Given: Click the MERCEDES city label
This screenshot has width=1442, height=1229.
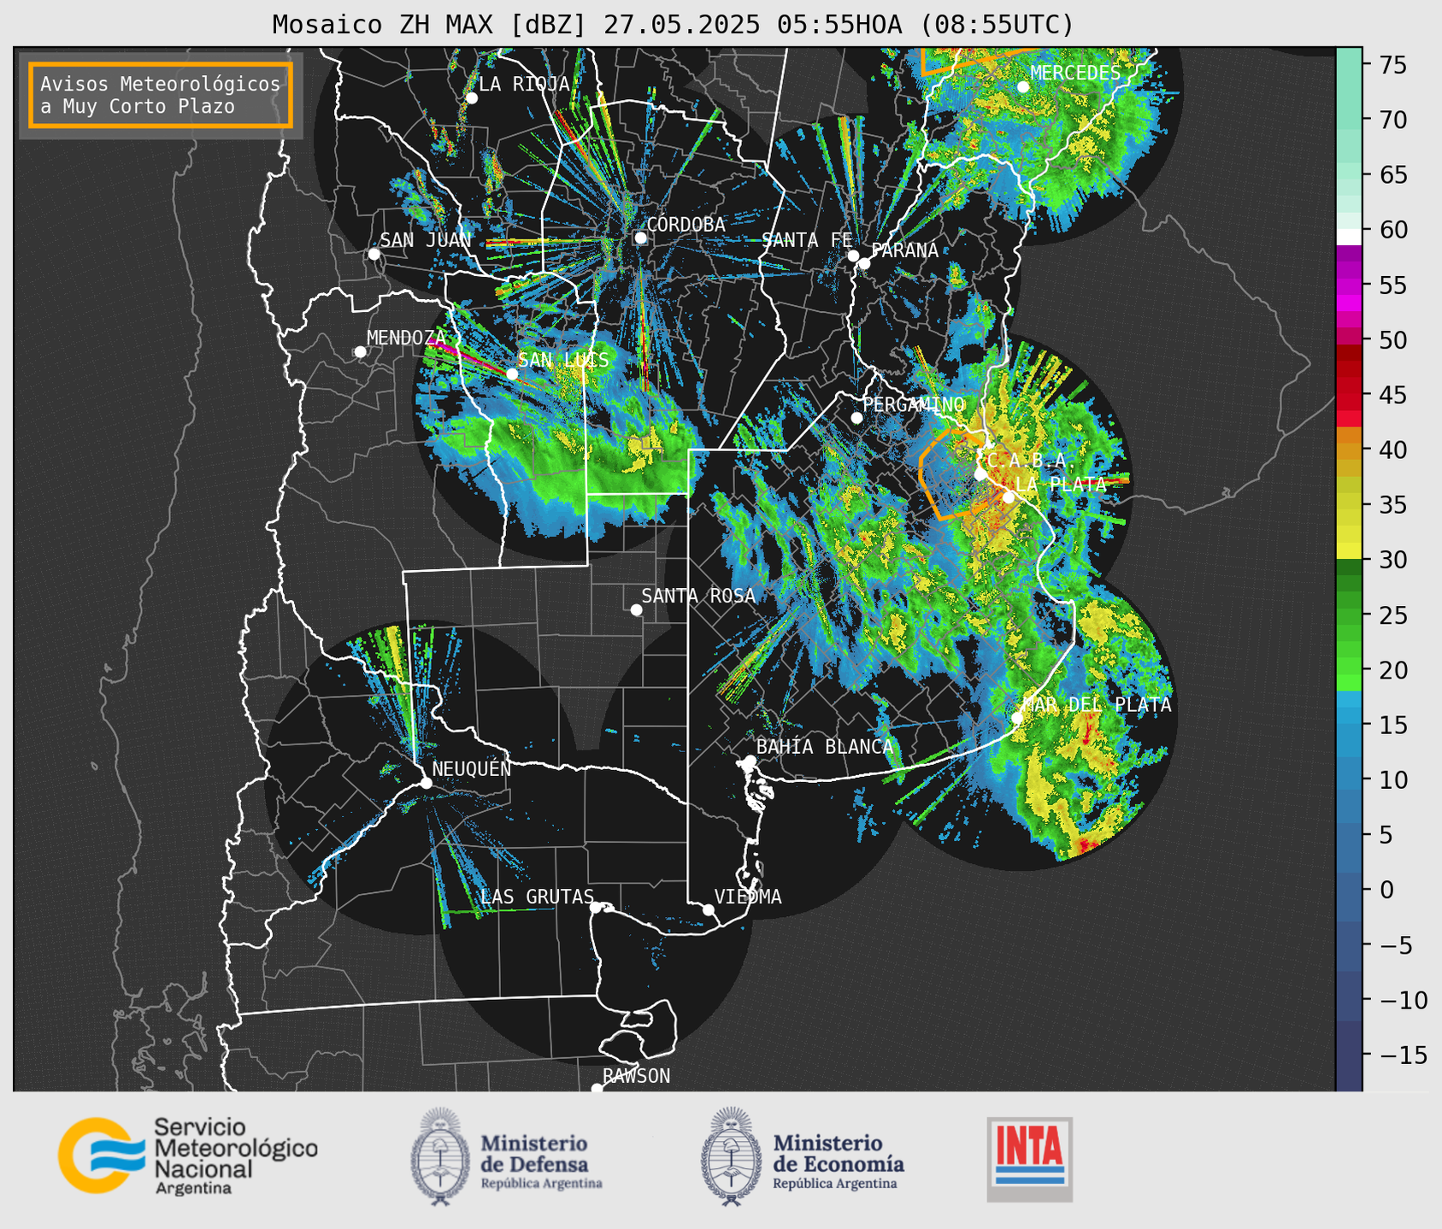Looking at the screenshot, I should tap(1075, 73).
